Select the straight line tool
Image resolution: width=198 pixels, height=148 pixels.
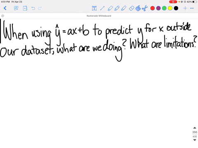[x=102, y=8]
